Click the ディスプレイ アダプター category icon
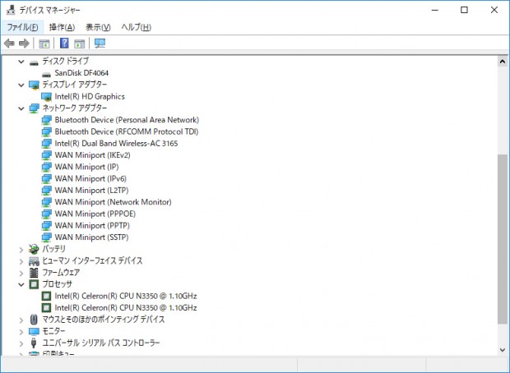 point(34,85)
